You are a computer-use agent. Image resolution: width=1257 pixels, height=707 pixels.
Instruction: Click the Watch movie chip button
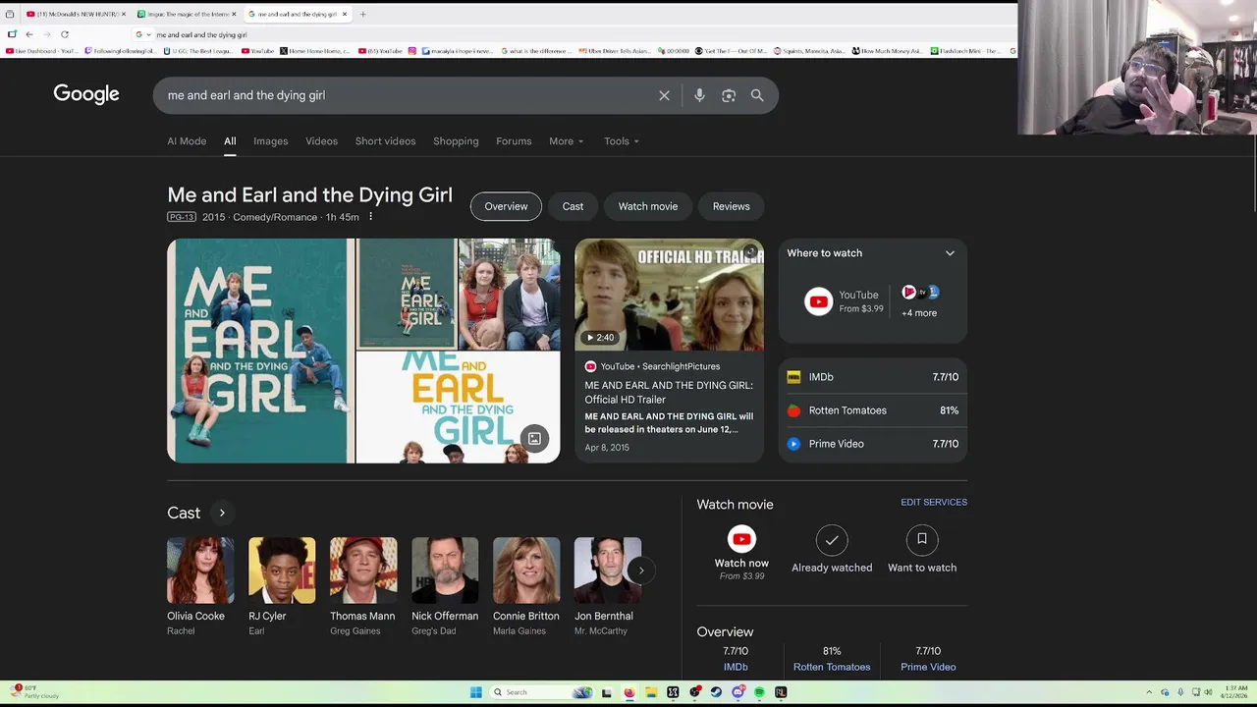click(x=648, y=206)
